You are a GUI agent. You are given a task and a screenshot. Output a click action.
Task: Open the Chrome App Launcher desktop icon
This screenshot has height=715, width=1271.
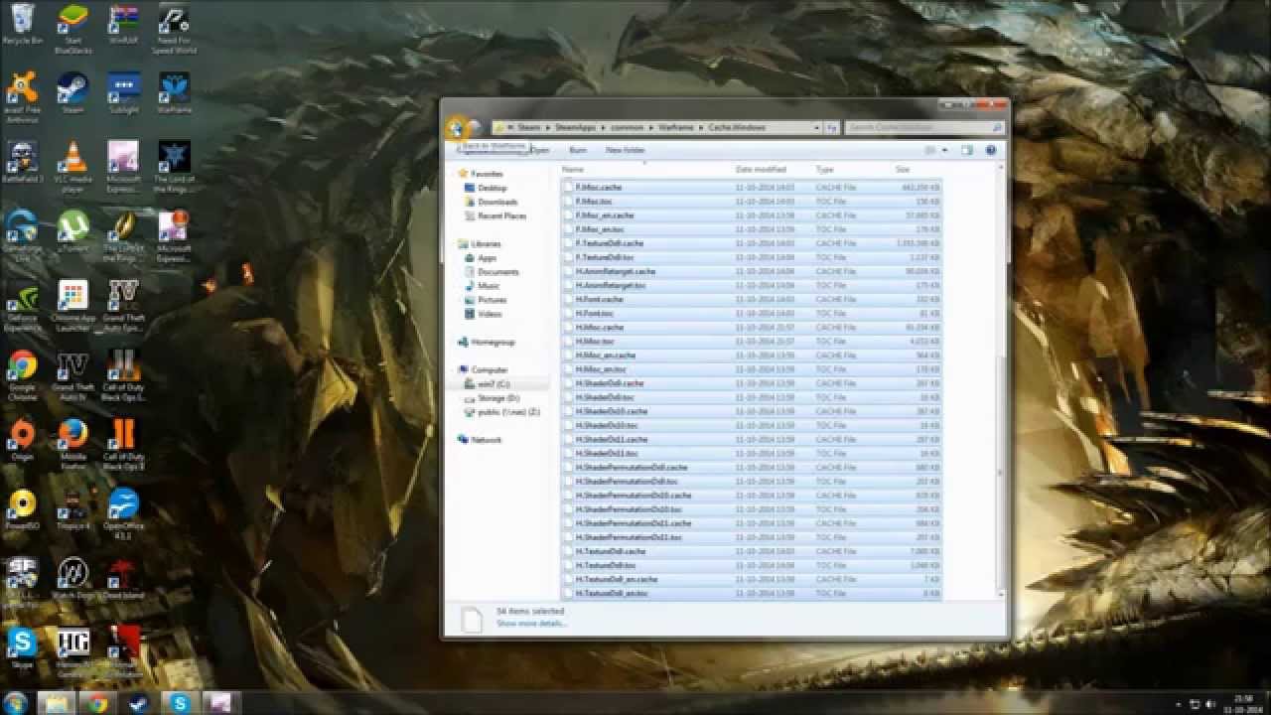(72, 306)
